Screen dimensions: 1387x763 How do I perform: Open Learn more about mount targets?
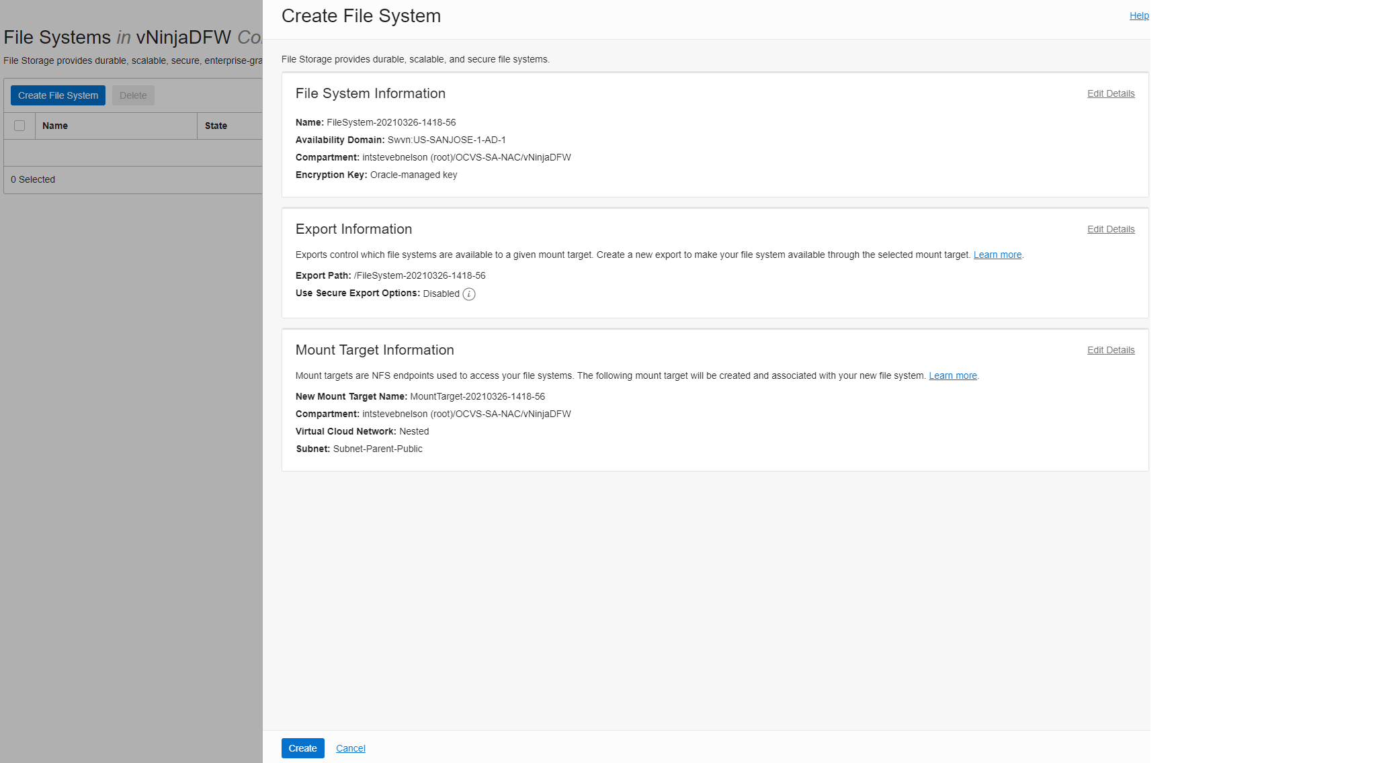[952, 375]
